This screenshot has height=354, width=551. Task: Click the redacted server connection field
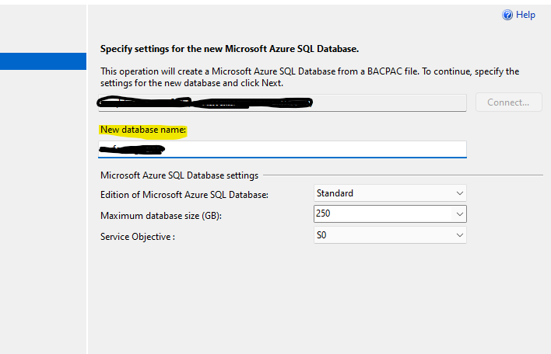[x=283, y=102]
